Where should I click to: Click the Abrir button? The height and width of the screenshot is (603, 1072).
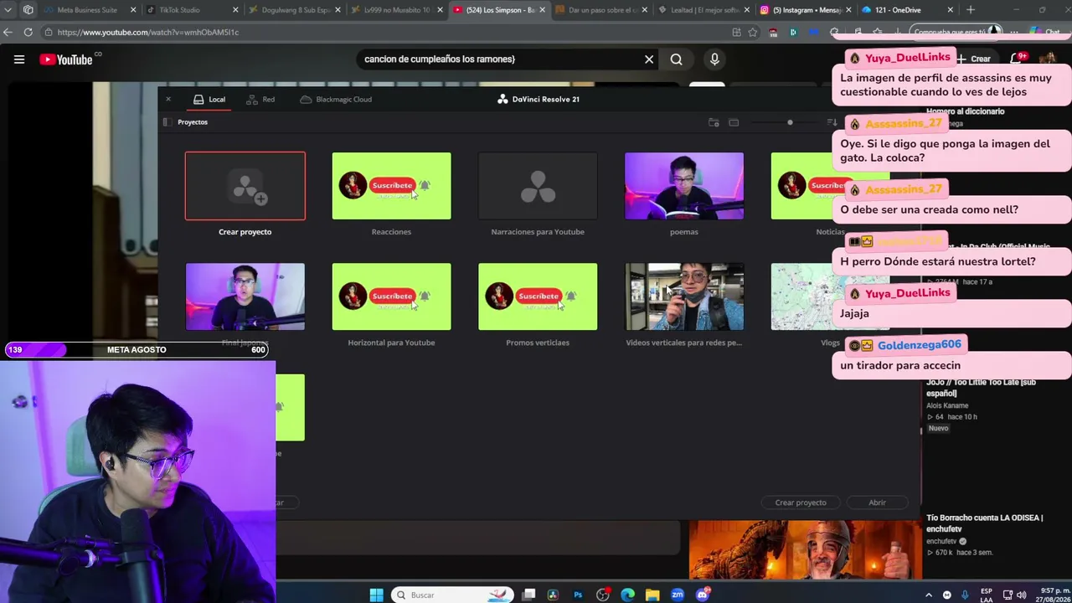click(x=877, y=502)
